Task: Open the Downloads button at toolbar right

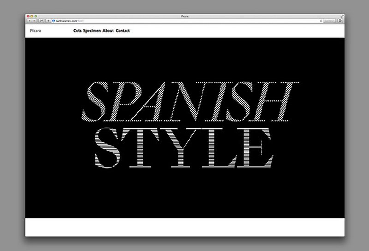Action: pyautogui.click(x=340, y=21)
